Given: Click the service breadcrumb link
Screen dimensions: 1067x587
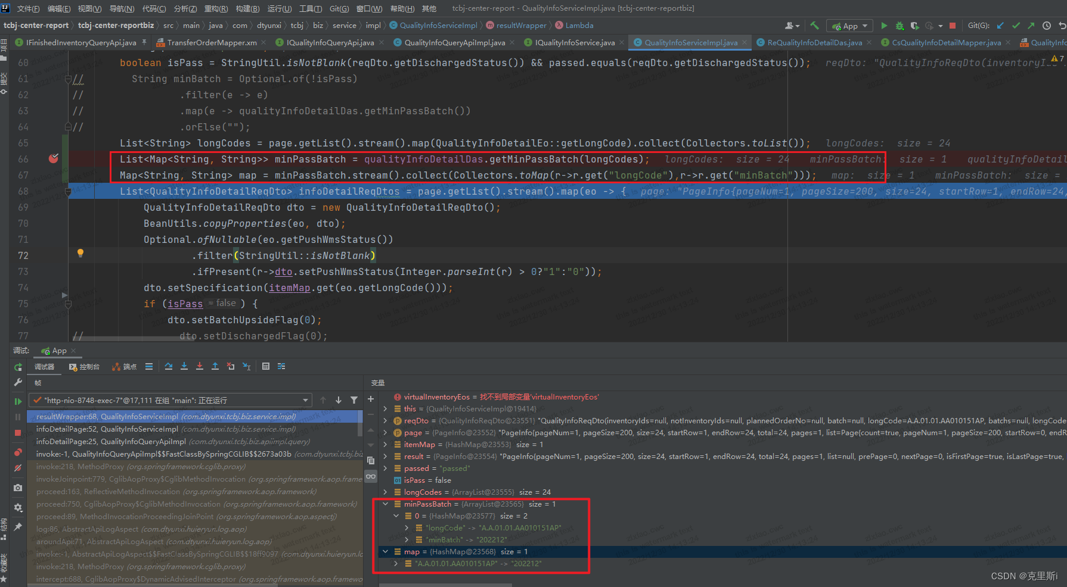Looking at the screenshot, I should [x=345, y=25].
